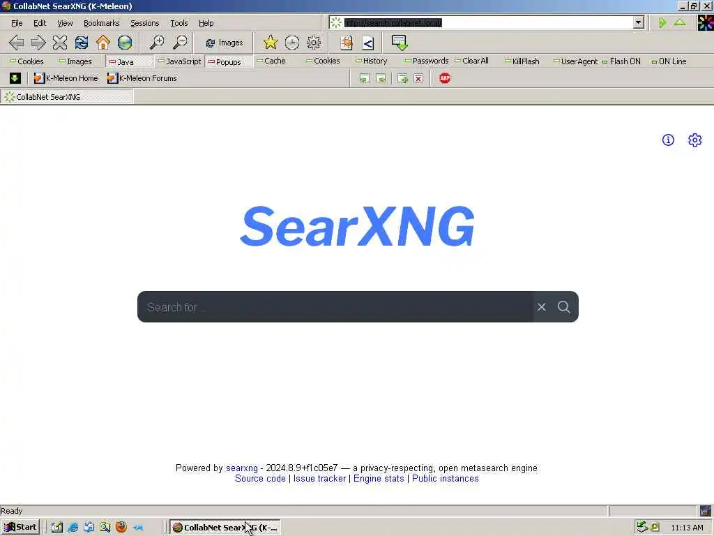Open a new tab with the tab plus icon

pyautogui.click(x=402, y=78)
